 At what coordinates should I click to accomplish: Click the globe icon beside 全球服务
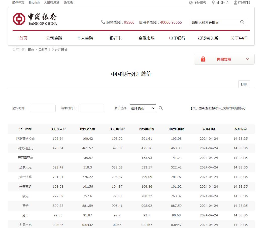pos(191,3)
